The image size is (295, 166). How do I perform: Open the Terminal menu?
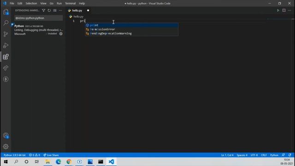(70, 3)
